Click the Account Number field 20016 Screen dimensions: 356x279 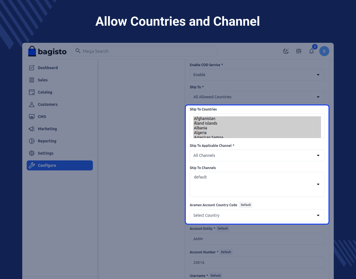tap(257, 263)
